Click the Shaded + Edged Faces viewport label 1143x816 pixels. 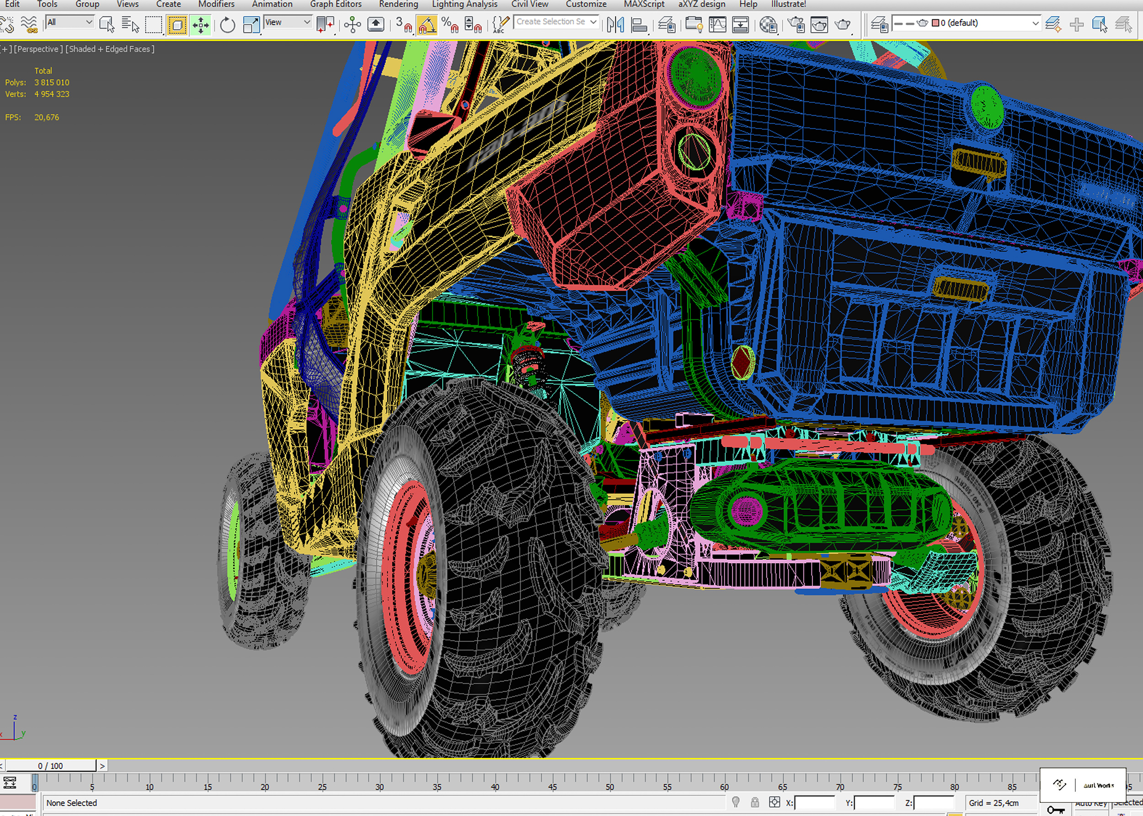coord(110,49)
